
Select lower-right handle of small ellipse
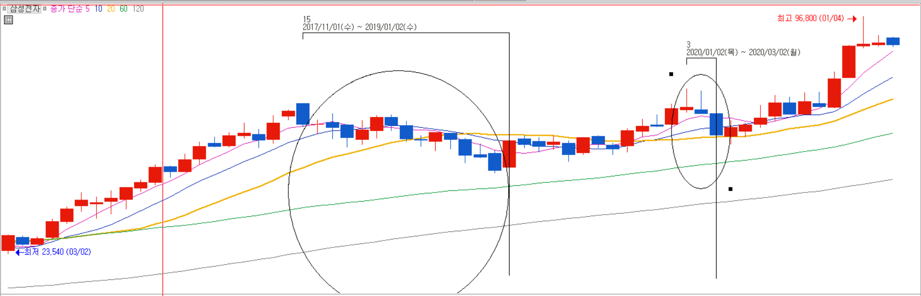pos(730,189)
